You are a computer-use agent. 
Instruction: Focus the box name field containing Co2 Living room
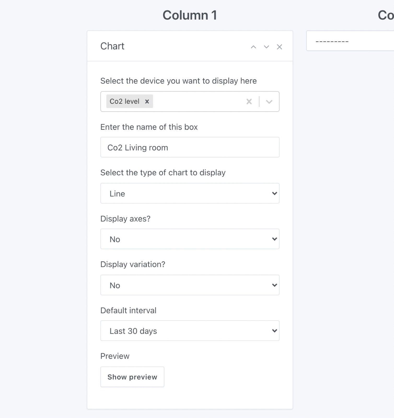pyautogui.click(x=190, y=147)
